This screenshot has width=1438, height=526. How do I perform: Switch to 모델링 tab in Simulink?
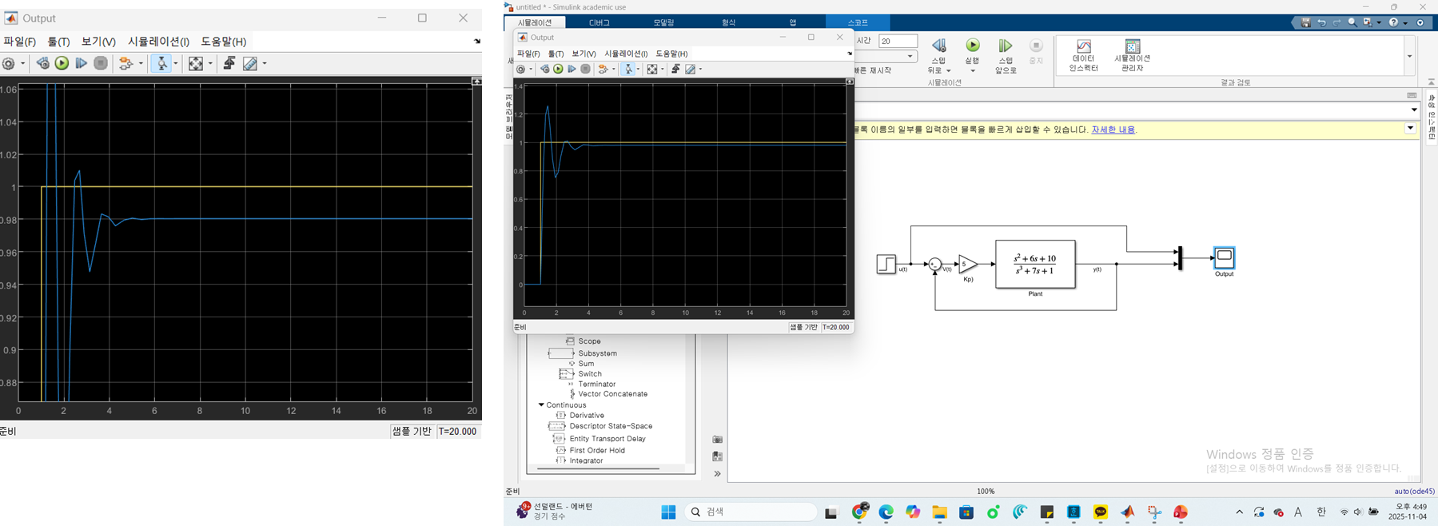[663, 23]
